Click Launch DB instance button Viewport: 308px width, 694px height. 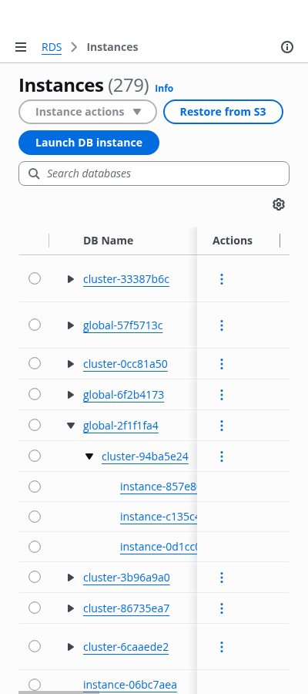pos(89,143)
